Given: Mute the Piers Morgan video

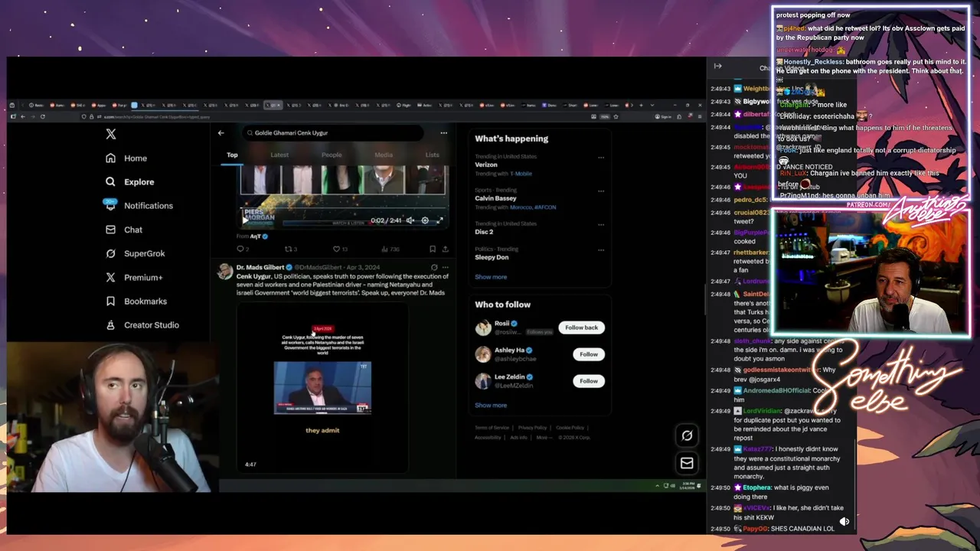Looking at the screenshot, I should [x=410, y=220].
